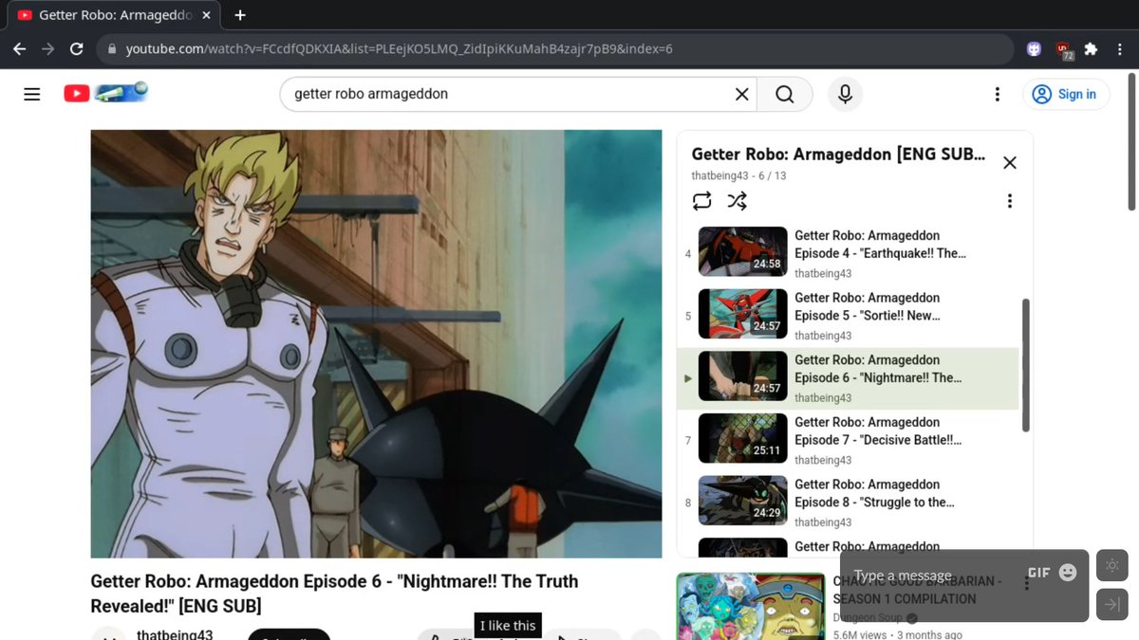Open emoji picker in chat widget
The image size is (1139, 640).
coord(1067,572)
